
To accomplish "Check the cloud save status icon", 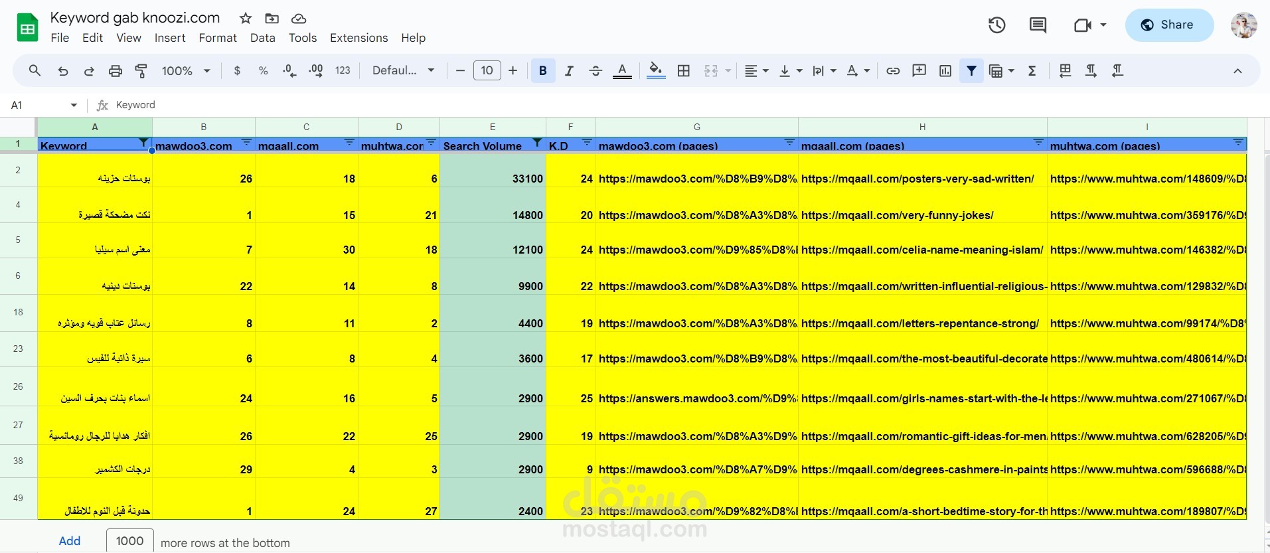I will pyautogui.click(x=299, y=19).
